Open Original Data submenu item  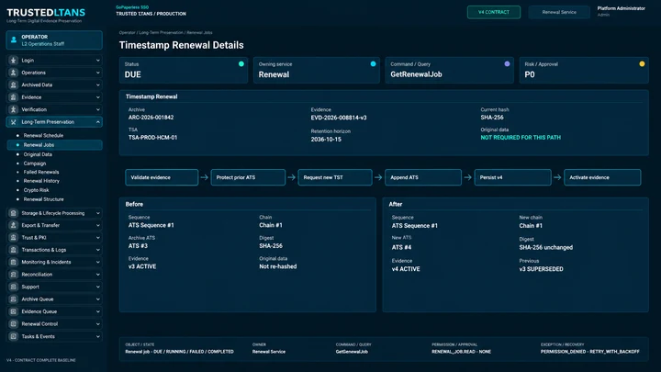pyautogui.click(x=38, y=154)
